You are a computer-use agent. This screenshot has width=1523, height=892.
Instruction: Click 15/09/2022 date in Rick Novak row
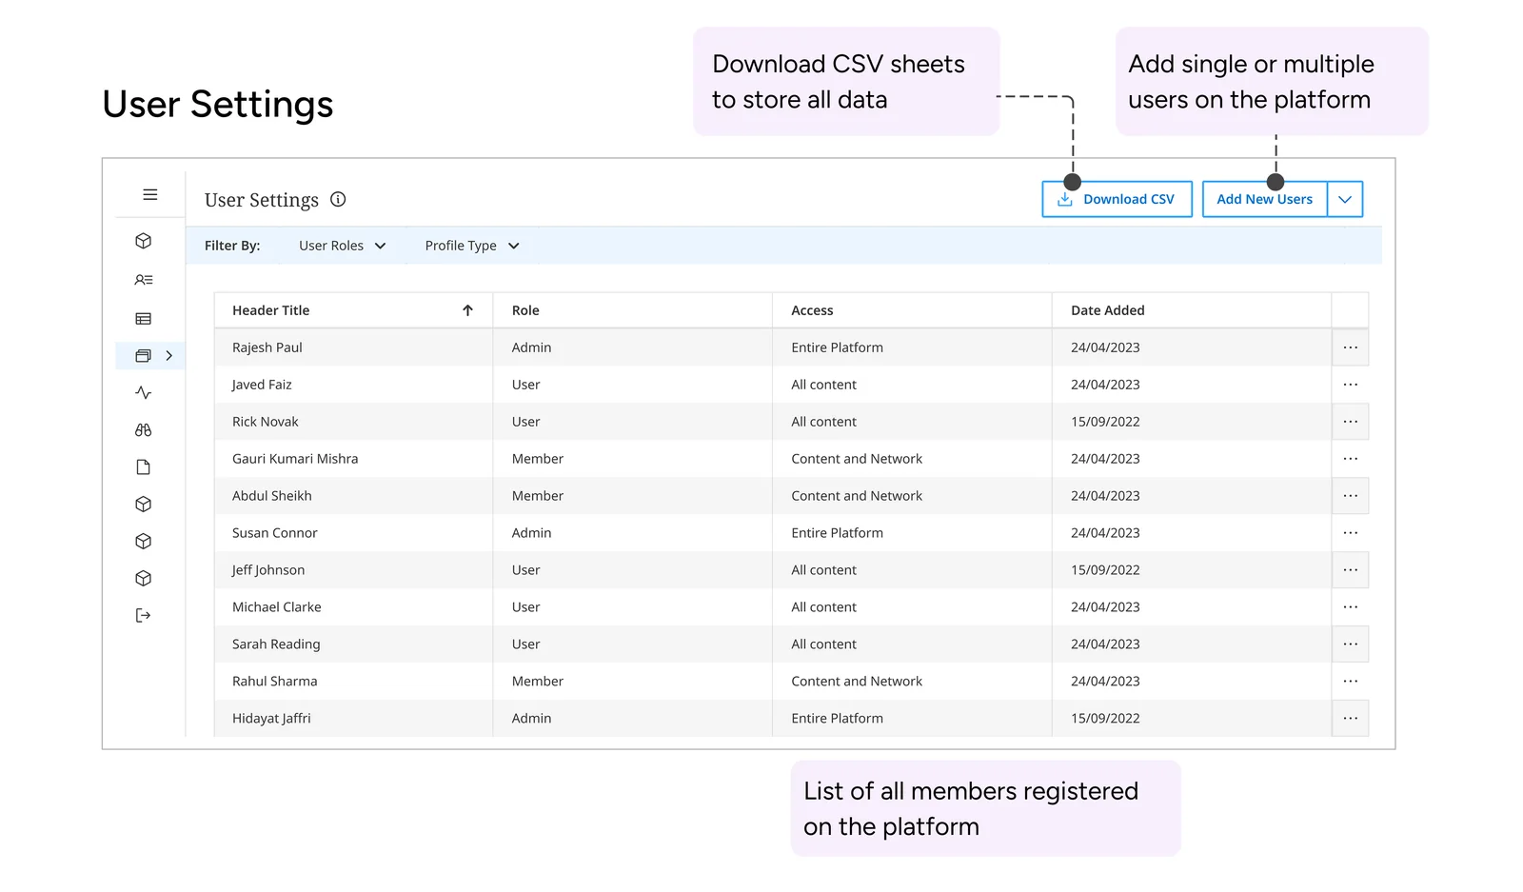click(1105, 422)
